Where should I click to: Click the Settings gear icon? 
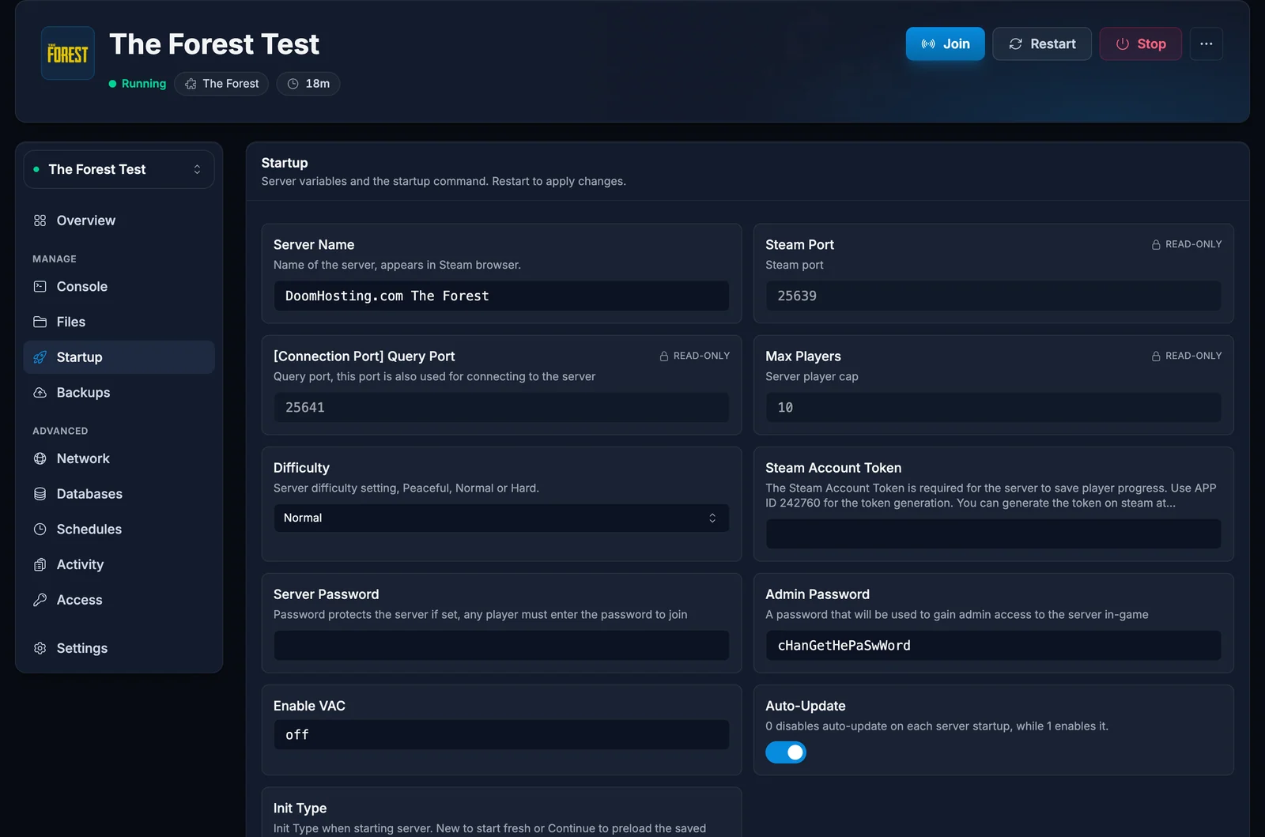(40, 648)
